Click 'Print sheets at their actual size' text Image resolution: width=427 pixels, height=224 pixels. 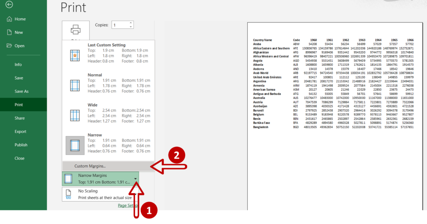(x=105, y=198)
